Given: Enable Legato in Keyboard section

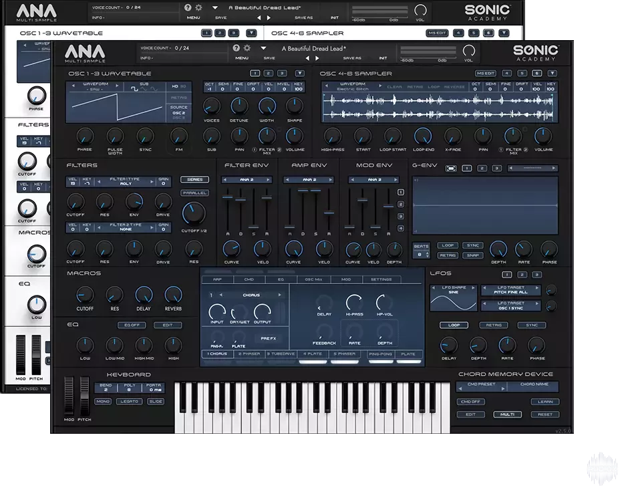Looking at the screenshot, I should pos(129,401).
